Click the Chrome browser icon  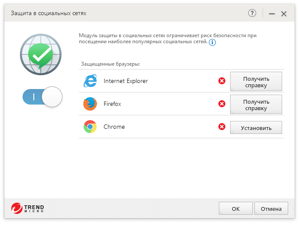(x=90, y=127)
